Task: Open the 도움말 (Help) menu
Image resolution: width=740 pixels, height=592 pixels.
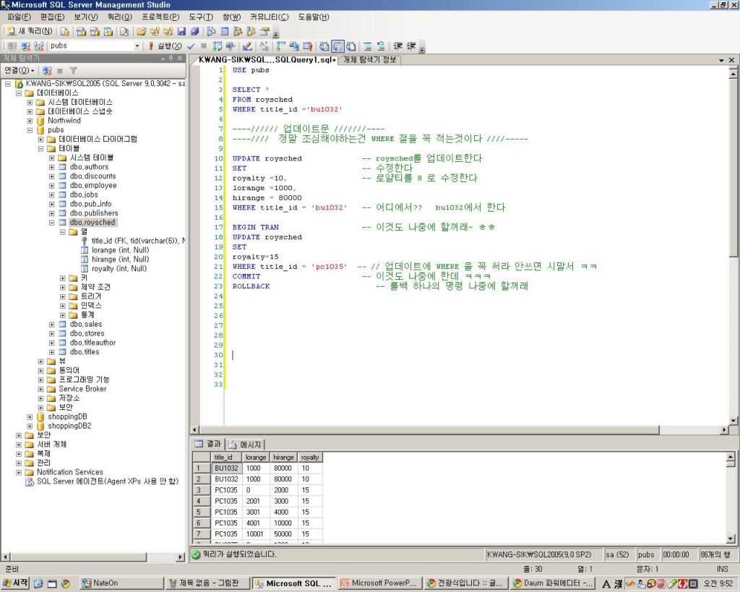Action: pyautogui.click(x=314, y=17)
